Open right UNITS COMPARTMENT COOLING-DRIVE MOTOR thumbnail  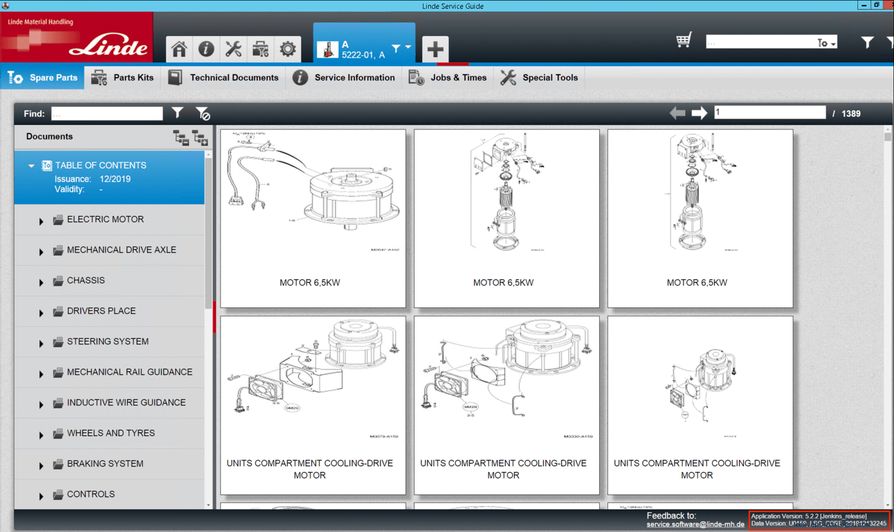700,405
